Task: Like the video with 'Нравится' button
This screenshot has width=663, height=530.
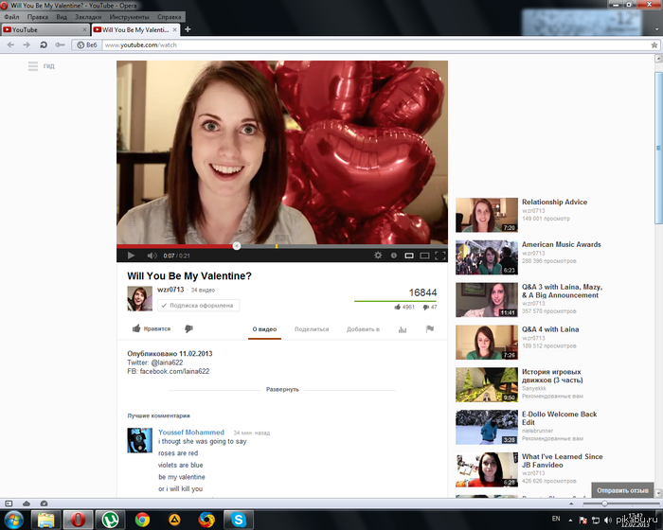Action: pyautogui.click(x=152, y=329)
